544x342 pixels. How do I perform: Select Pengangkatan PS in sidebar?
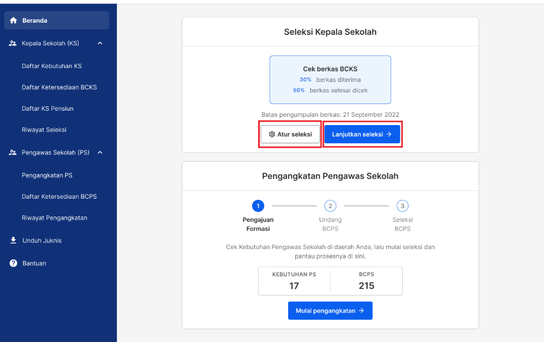(x=47, y=175)
